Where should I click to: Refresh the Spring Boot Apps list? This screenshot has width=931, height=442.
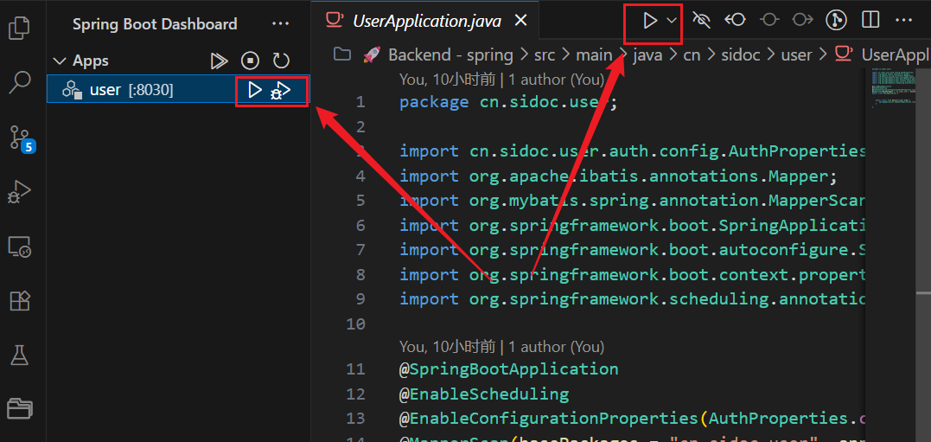(281, 61)
